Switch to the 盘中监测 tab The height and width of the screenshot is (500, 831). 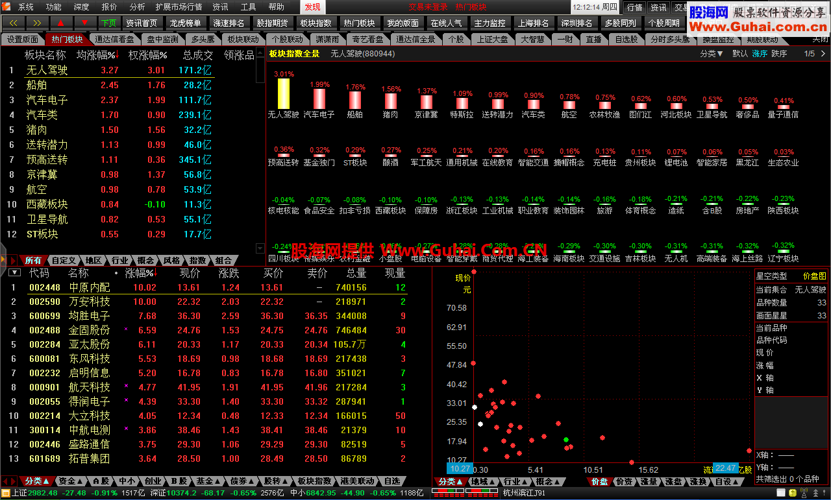click(x=162, y=39)
